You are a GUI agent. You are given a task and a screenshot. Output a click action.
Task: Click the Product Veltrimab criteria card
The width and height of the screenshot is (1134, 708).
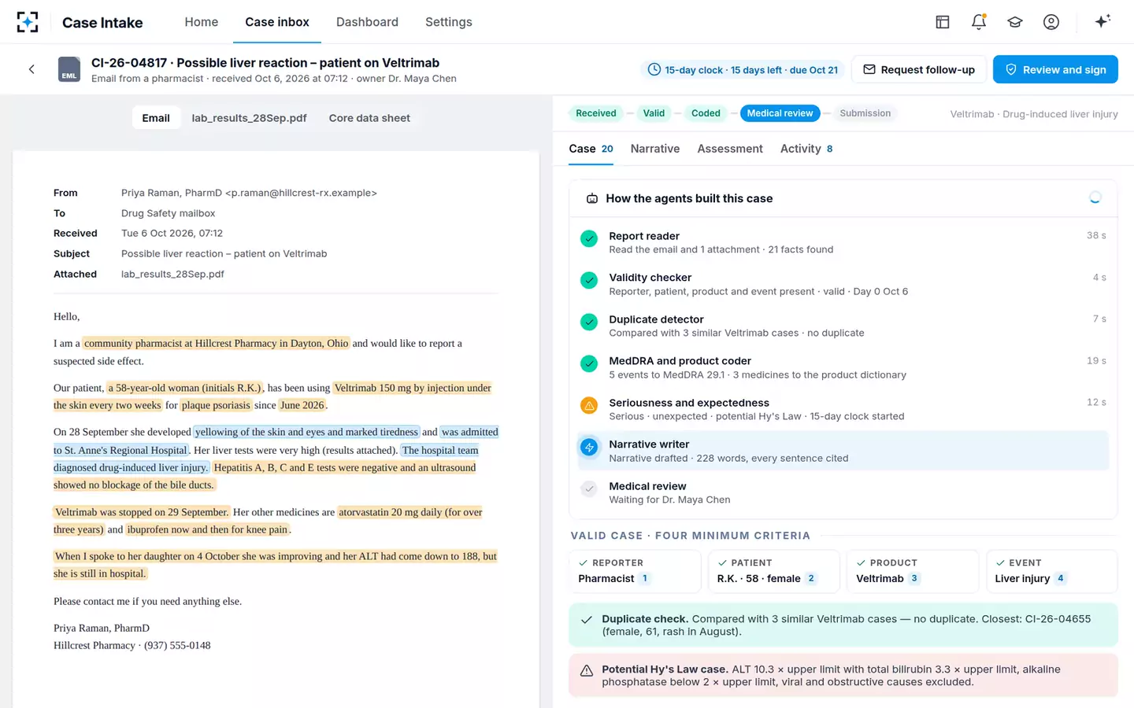pos(913,571)
